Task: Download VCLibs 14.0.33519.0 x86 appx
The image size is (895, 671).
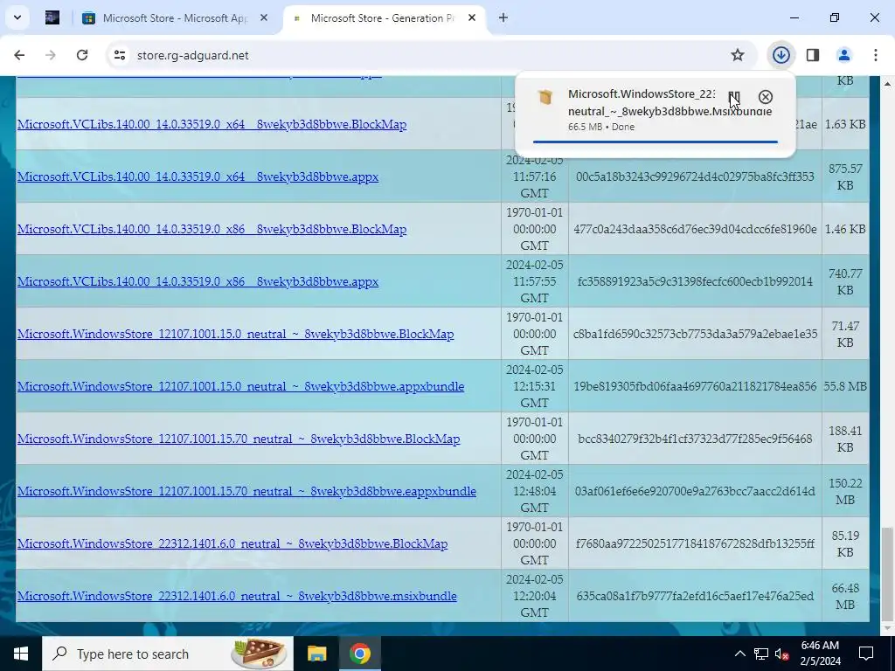Action: (198, 282)
